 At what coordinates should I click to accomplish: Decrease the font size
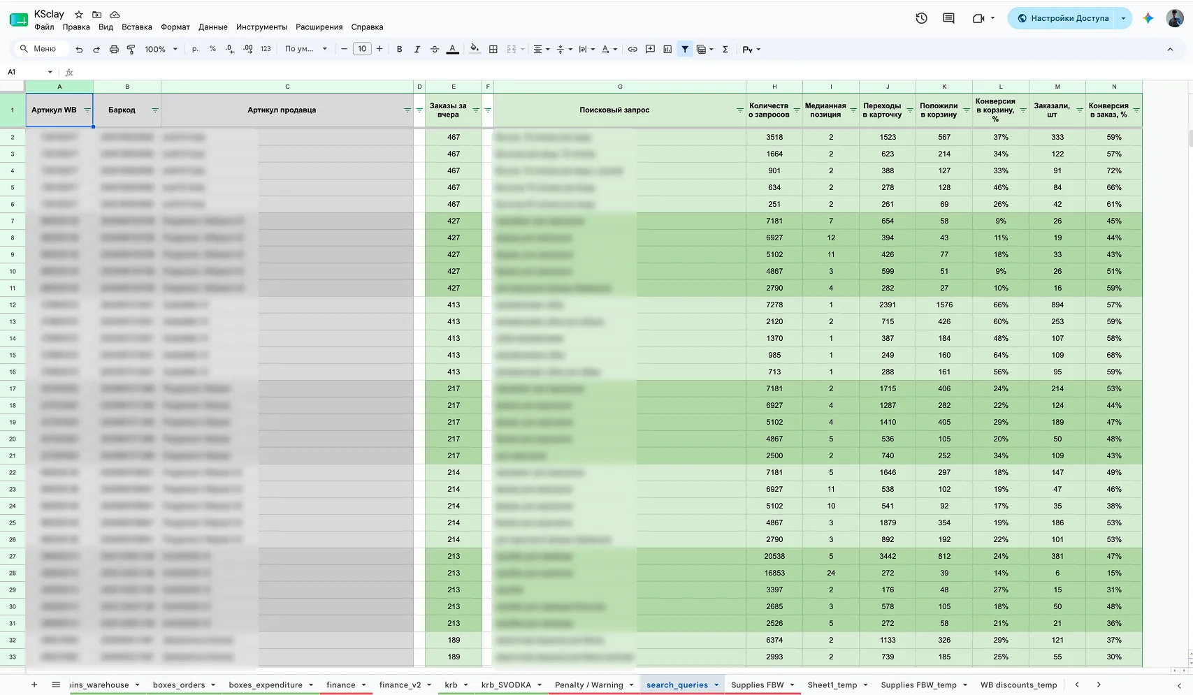point(344,49)
